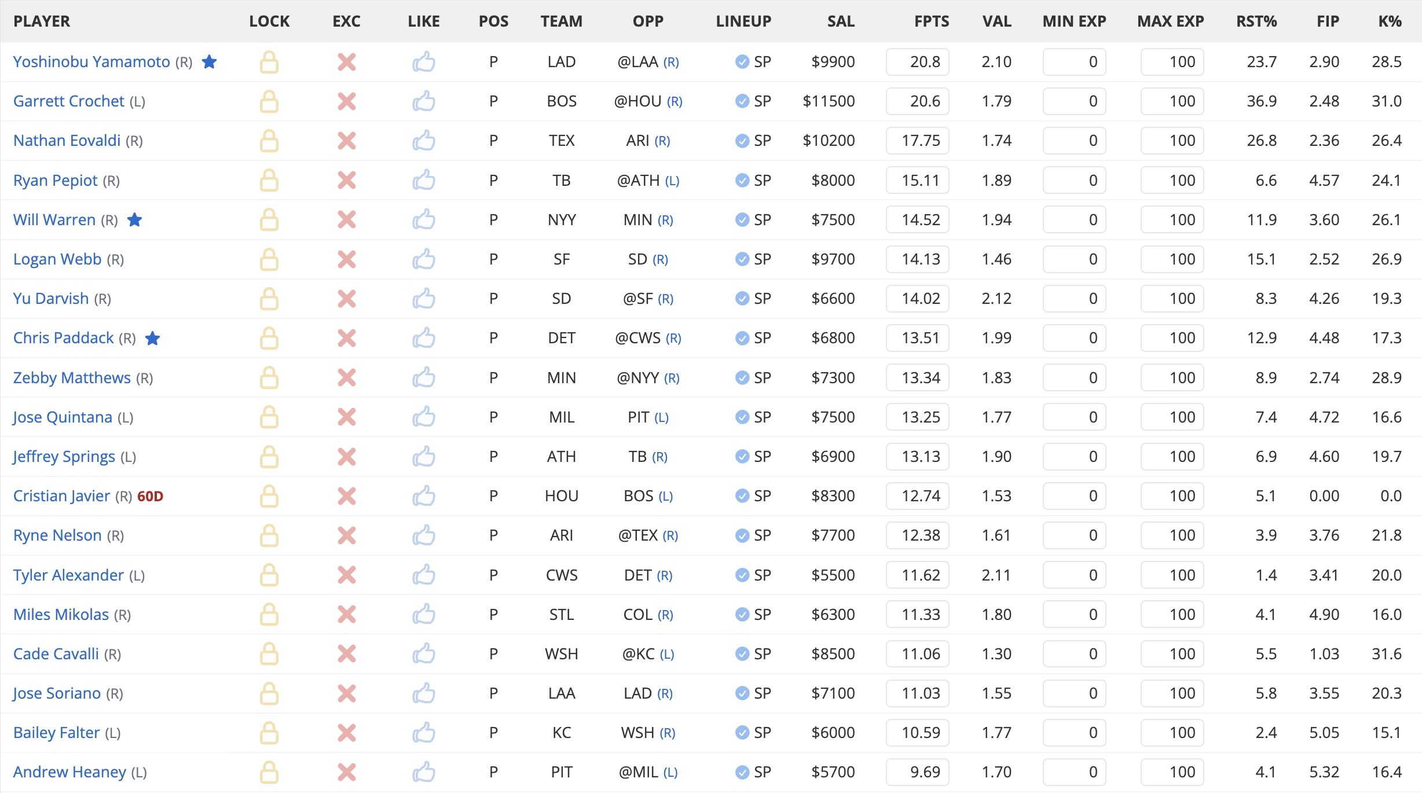1422x793 pixels.
Task: Sort table by FPTS column header
Action: 932,21
